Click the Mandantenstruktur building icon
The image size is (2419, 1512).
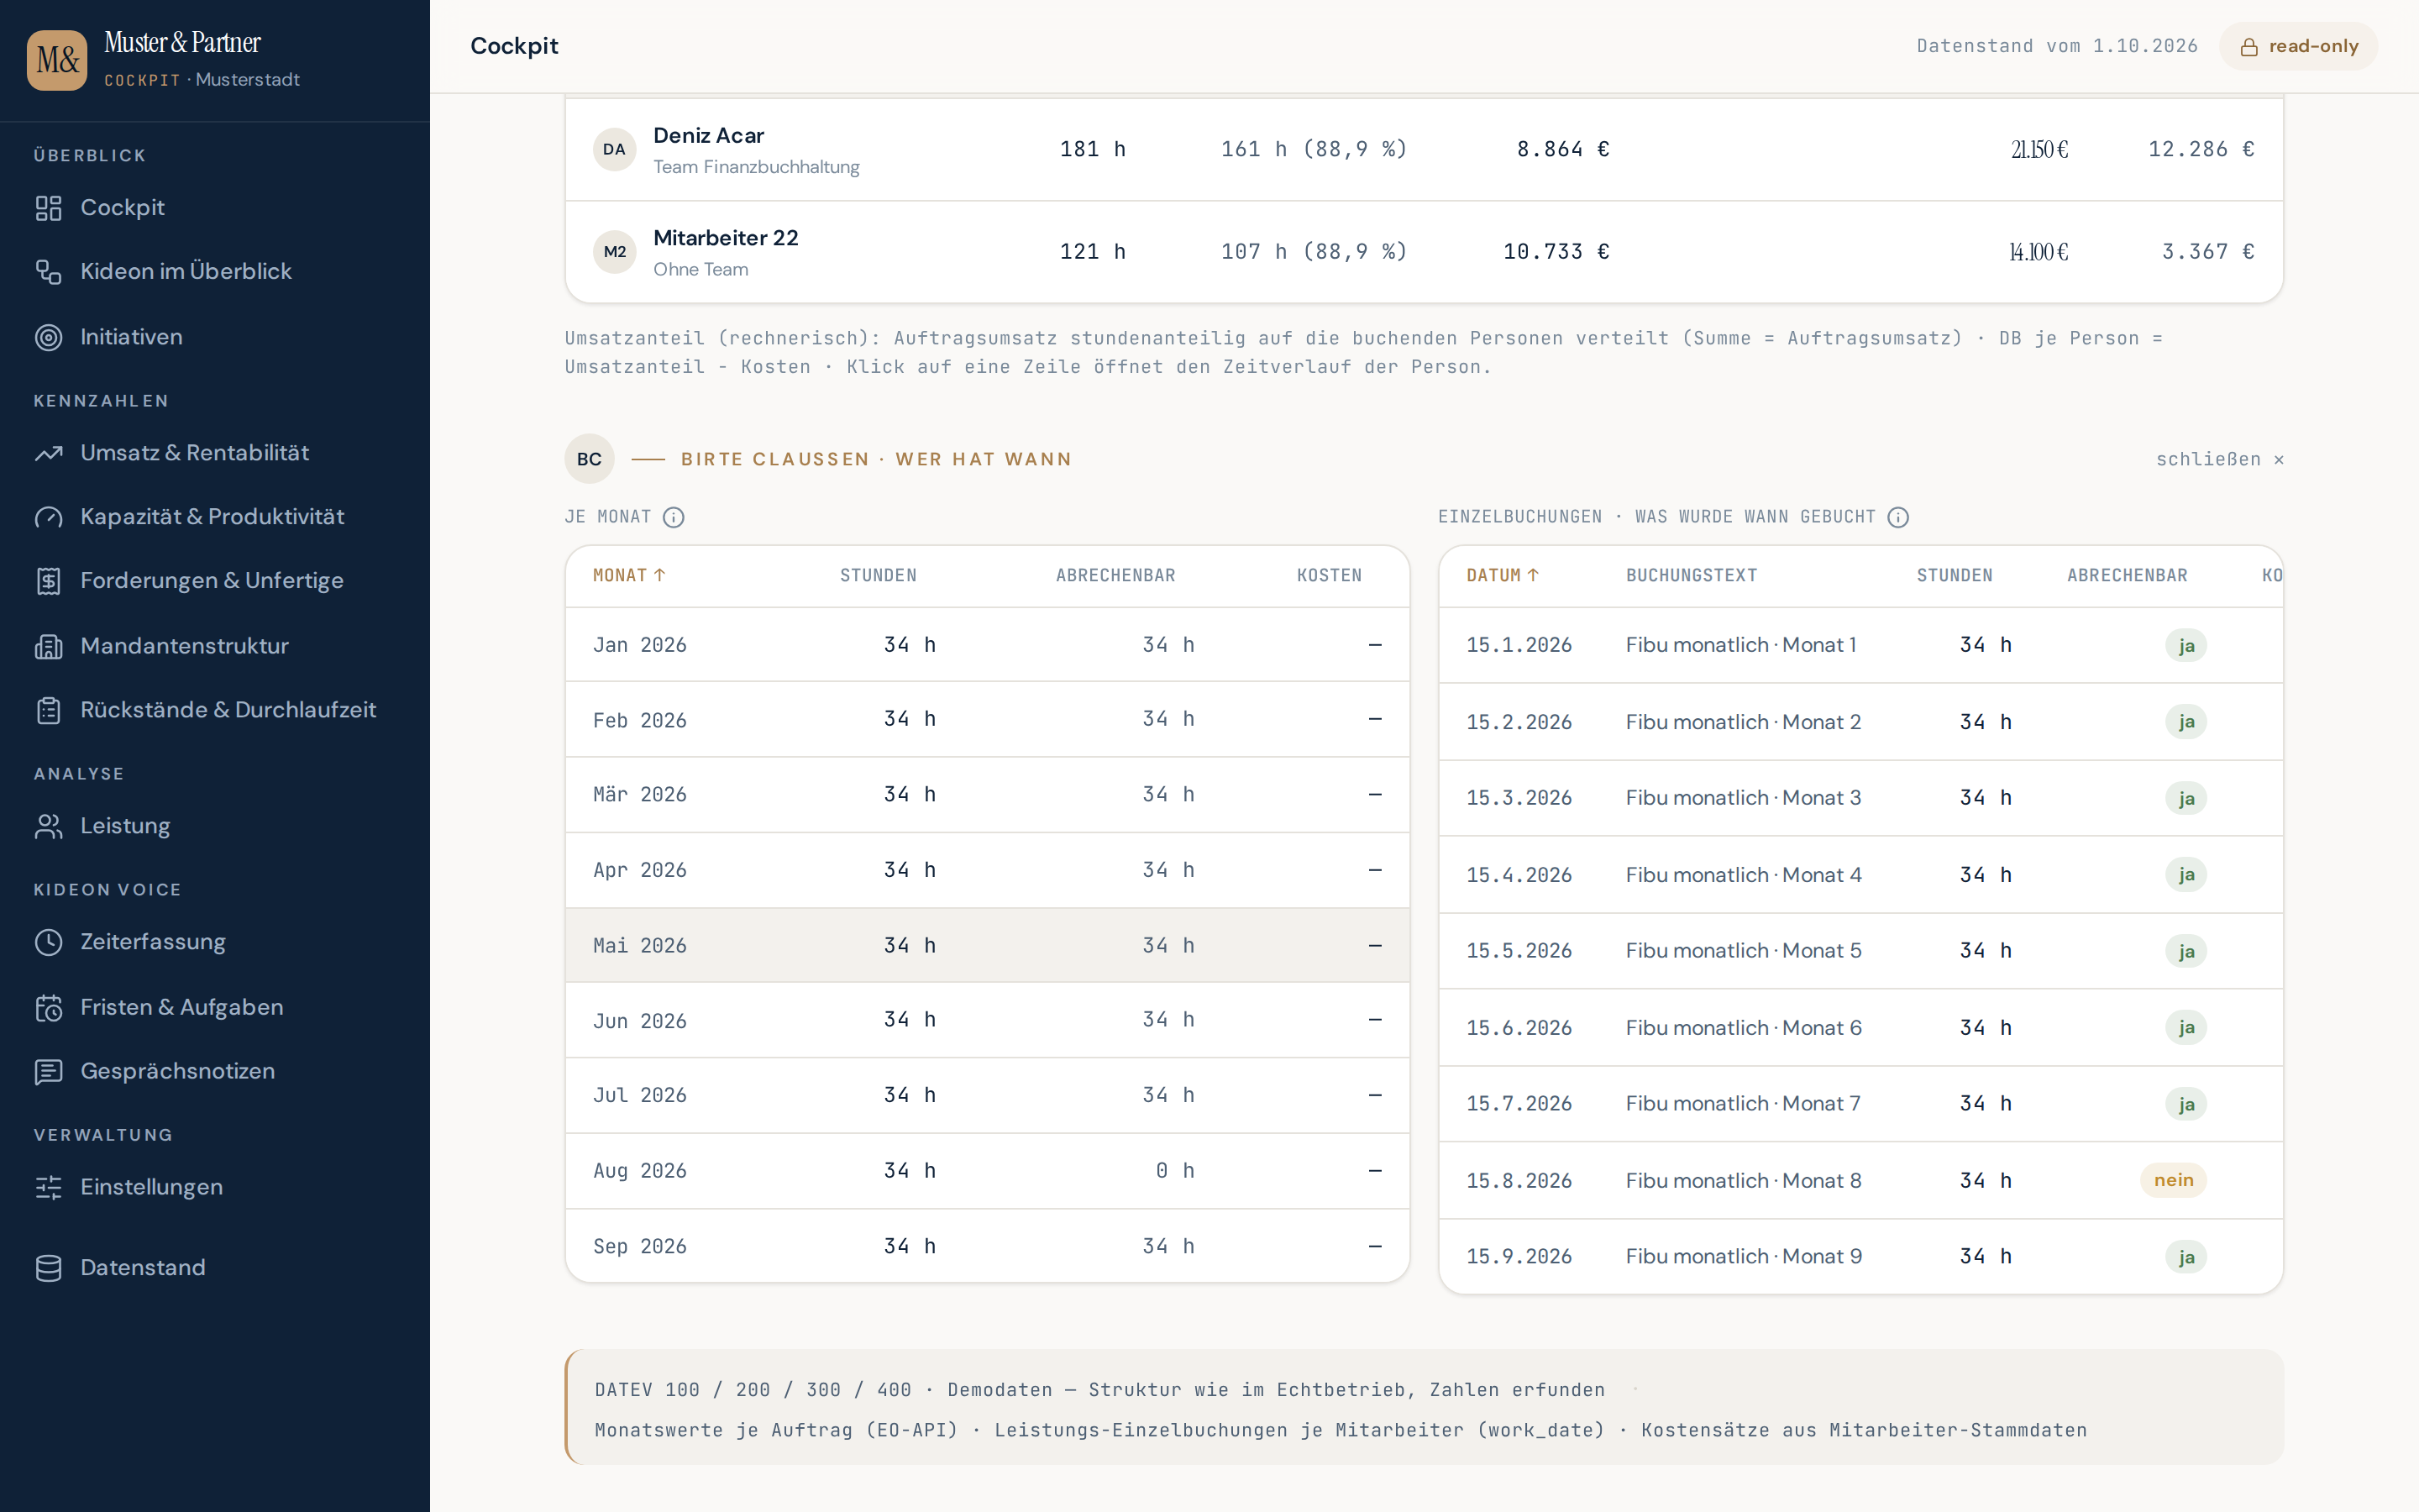click(48, 646)
